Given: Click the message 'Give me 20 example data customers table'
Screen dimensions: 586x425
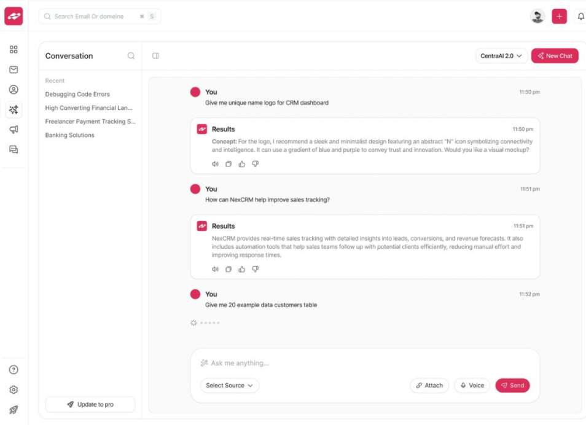Looking at the screenshot, I should [261, 305].
